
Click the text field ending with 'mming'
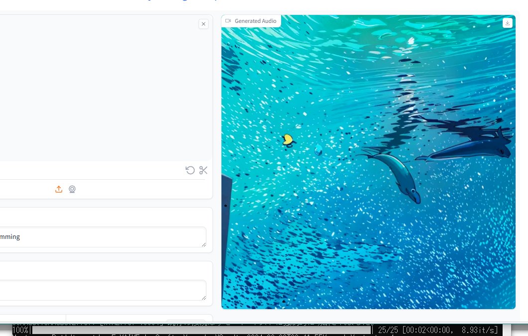[103, 237]
